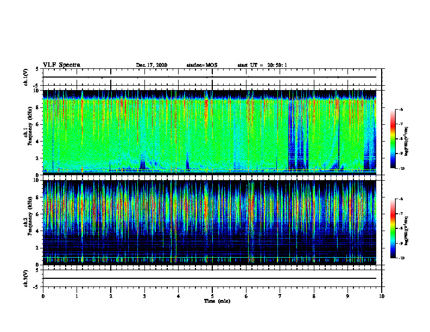
Task: Click the ch.1 spectrogram colorbar
Action: (393, 139)
